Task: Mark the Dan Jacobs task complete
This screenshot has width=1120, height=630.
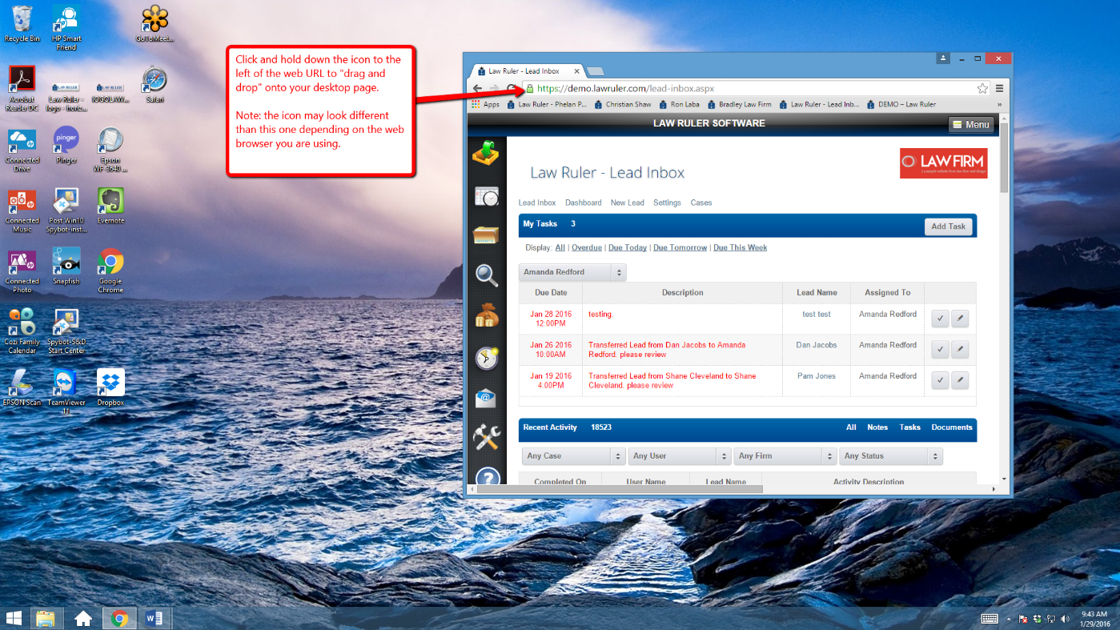Action: click(940, 350)
